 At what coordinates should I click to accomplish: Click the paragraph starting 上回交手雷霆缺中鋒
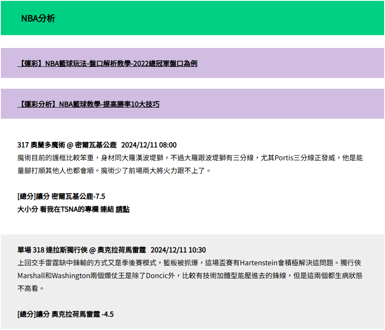tap(190, 276)
